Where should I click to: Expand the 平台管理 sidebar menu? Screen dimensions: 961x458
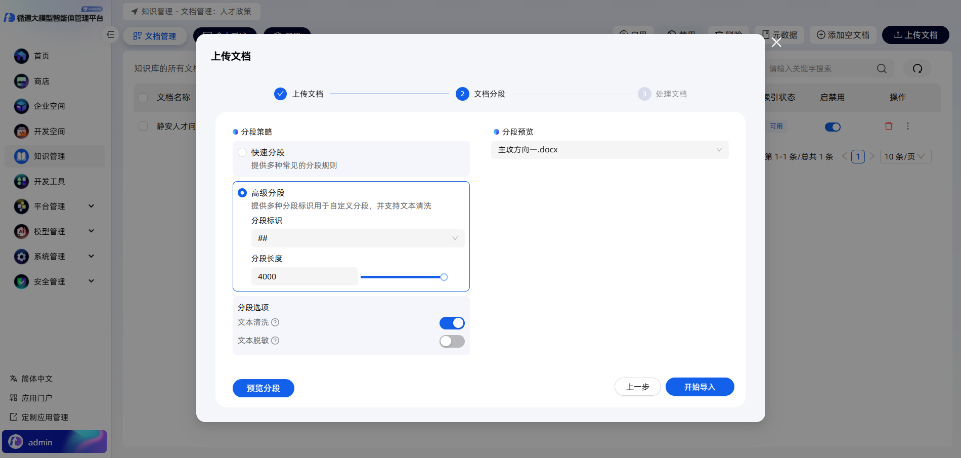coord(91,206)
